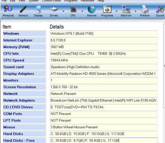Click the 8.0.7100.0 version field
The height and width of the screenshot is (143, 165).
[104, 40]
